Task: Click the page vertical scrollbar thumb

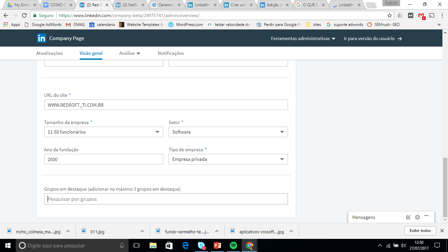Action: click(445, 187)
